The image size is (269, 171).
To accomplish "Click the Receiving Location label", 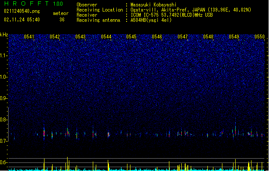I will (x=100, y=10).
